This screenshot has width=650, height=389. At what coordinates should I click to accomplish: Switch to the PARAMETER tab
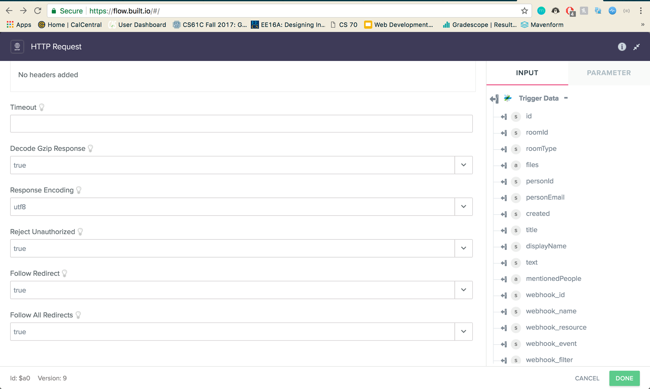point(608,73)
